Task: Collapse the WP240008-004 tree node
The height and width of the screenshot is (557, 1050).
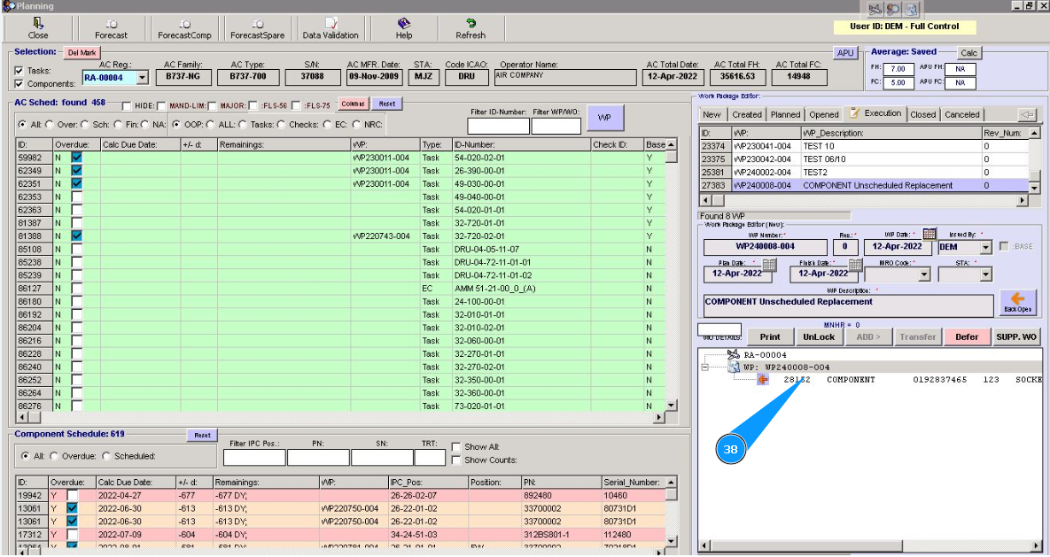Action: 704,367
